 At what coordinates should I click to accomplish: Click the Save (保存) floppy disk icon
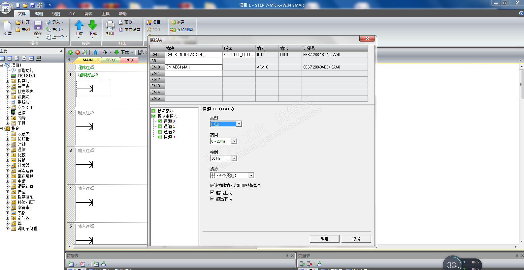(x=38, y=25)
